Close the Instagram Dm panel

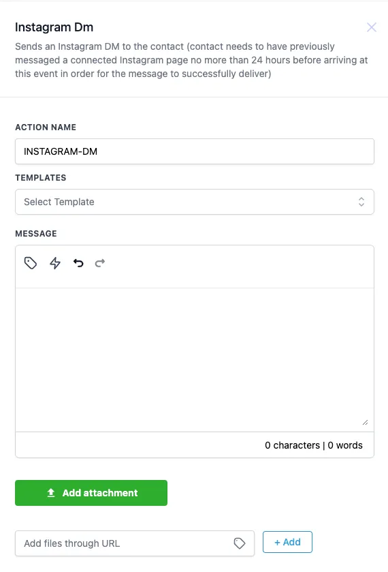click(371, 27)
